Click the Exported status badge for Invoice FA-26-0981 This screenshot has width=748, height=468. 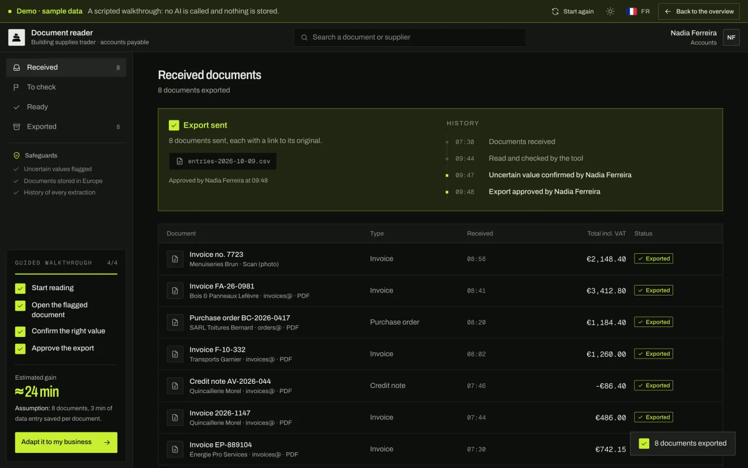(x=653, y=290)
